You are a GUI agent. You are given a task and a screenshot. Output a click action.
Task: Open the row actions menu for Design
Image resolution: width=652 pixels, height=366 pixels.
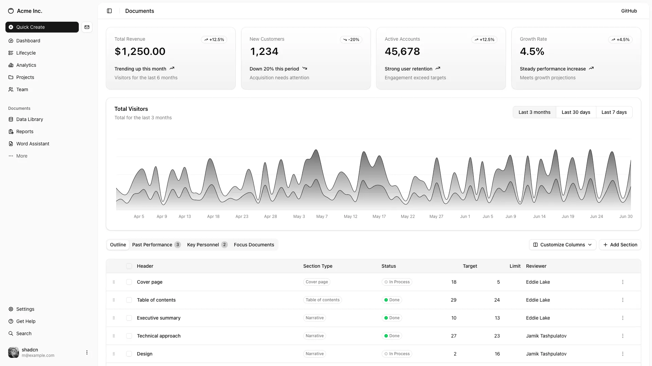point(623,353)
